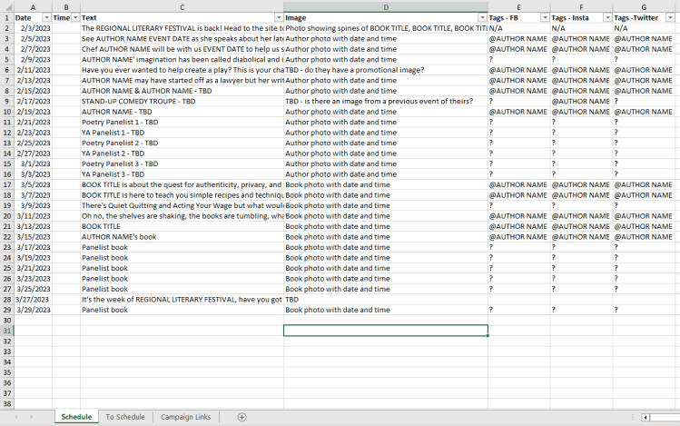Switch to the To Schedule sheet tab
The image size is (680, 426).
pyautogui.click(x=124, y=417)
